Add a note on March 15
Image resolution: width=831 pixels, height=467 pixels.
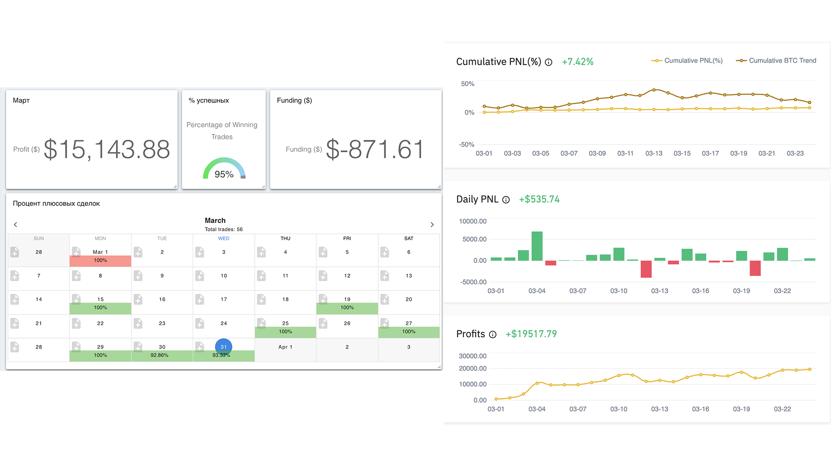point(76,298)
